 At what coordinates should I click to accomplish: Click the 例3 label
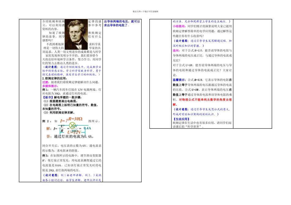pos(45,155)
